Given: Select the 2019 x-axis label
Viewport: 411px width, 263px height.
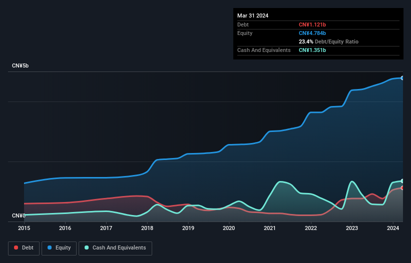Looking at the screenshot, I should [188, 228].
